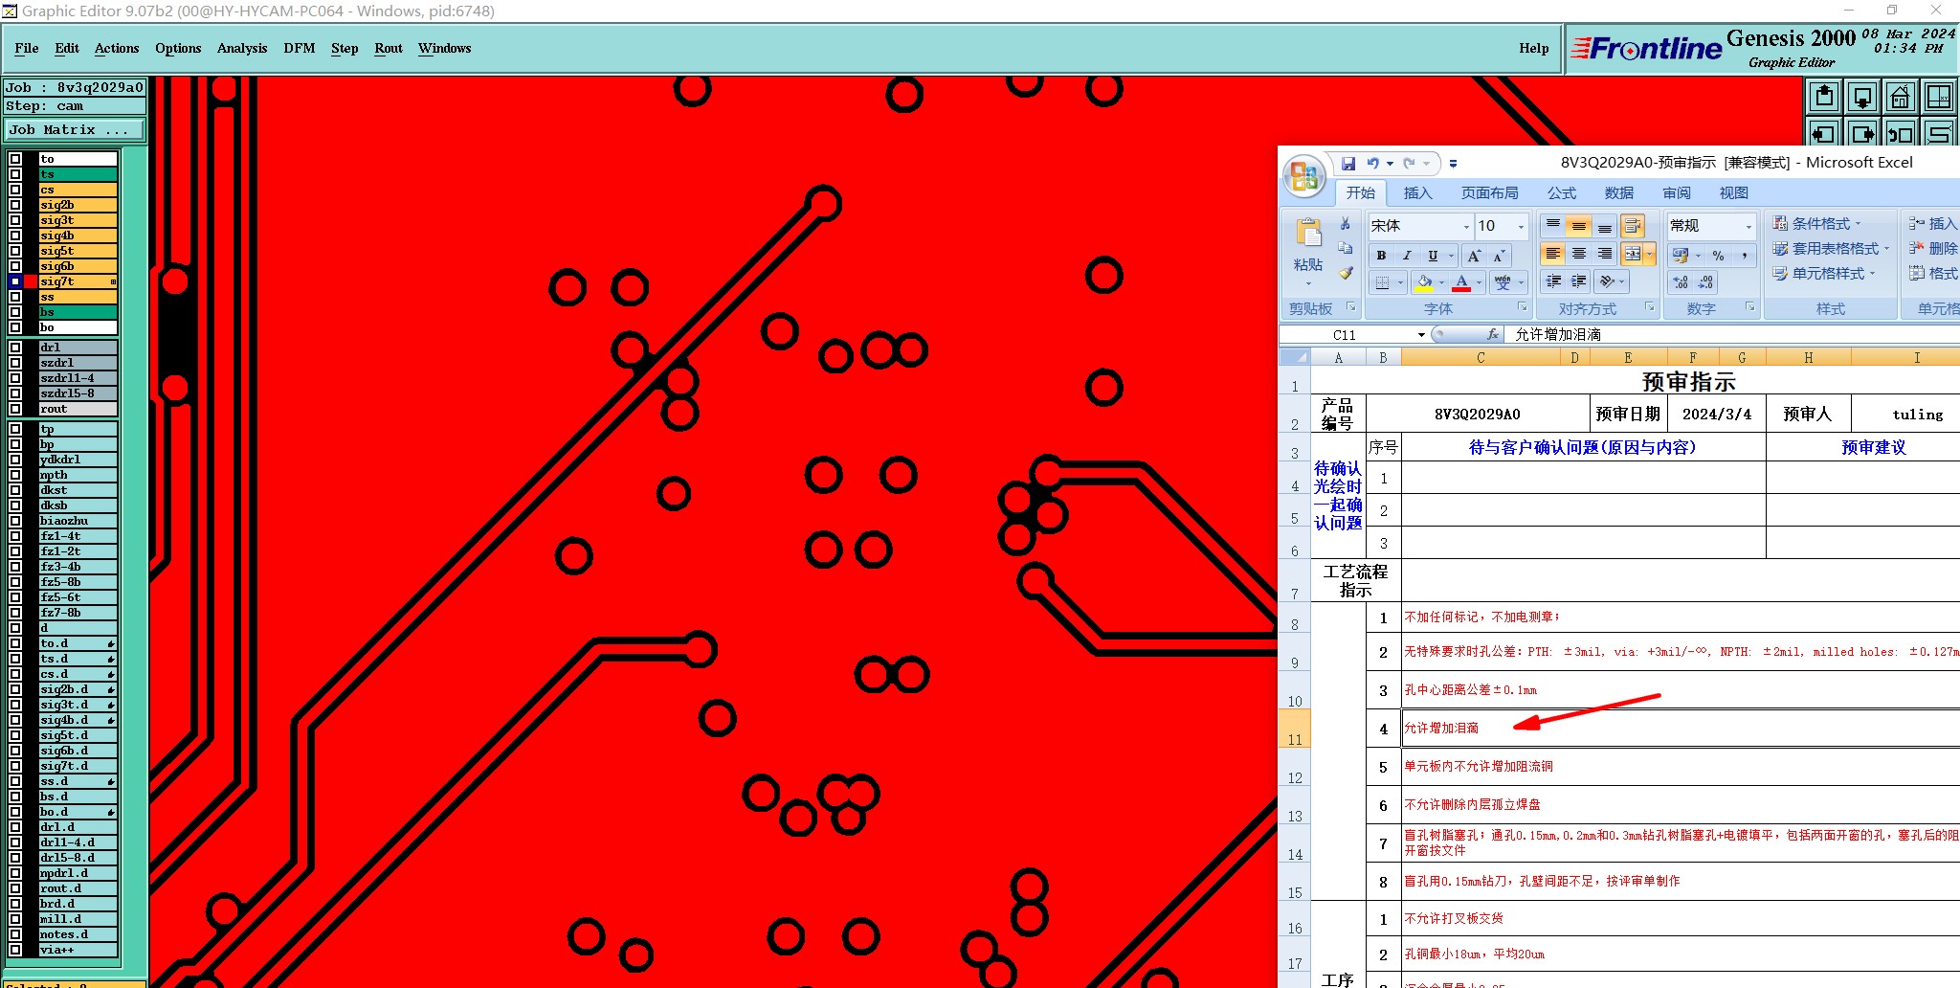Click the increase decimal icon
This screenshot has height=988, width=1960.
1682,282
